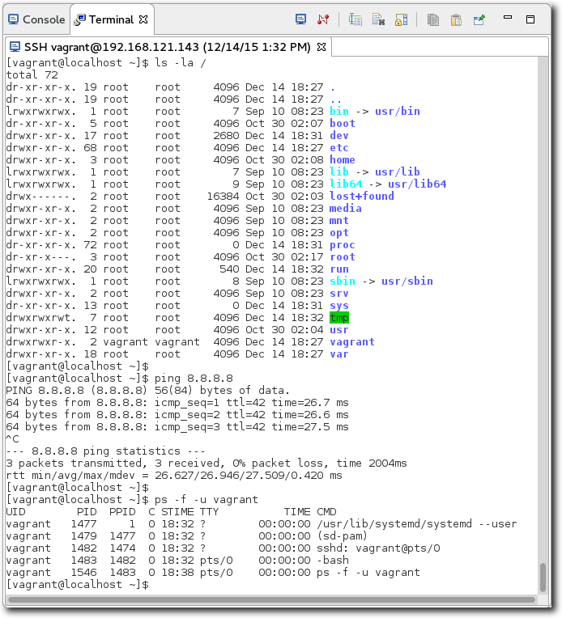Disconnect the terminal connection
Viewport: 562px width, 618px height.
pos(323,19)
